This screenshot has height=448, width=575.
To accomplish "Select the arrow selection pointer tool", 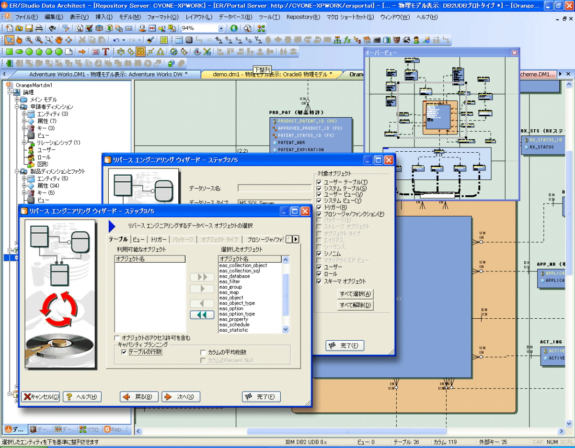I will point(9,40).
